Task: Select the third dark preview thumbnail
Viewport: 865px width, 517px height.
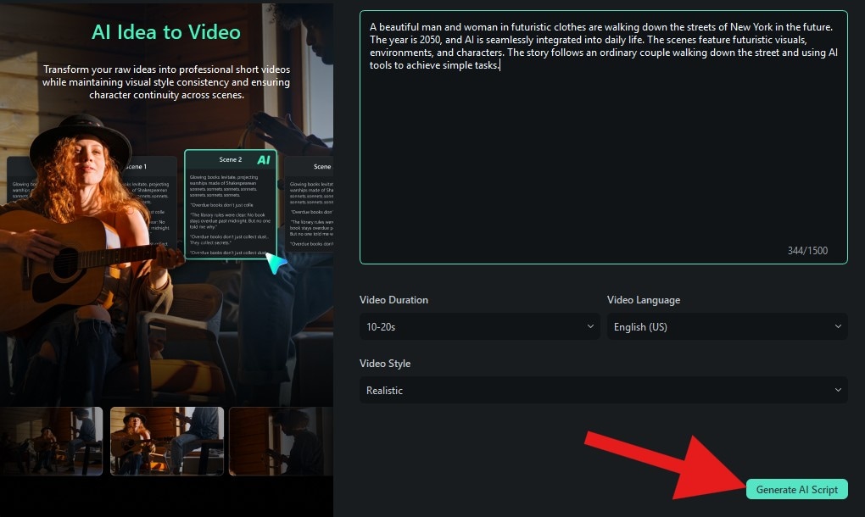Action: pos(281,441)
